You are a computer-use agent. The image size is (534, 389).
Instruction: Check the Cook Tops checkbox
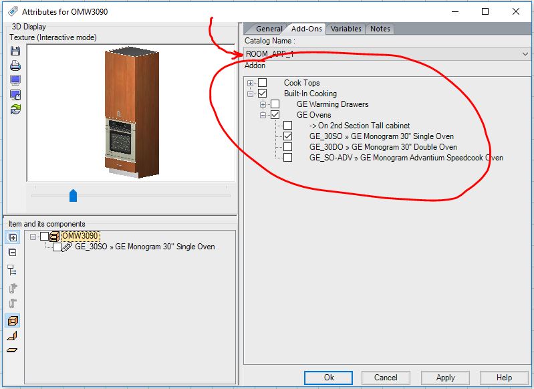[262, 83]
